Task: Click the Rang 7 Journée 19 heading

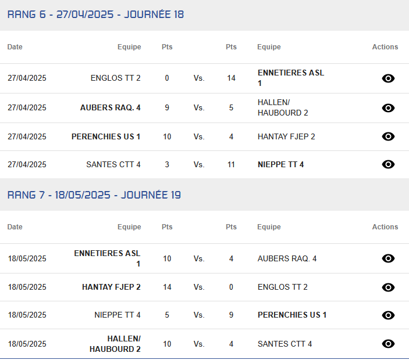Action: [x=94, y=195]
